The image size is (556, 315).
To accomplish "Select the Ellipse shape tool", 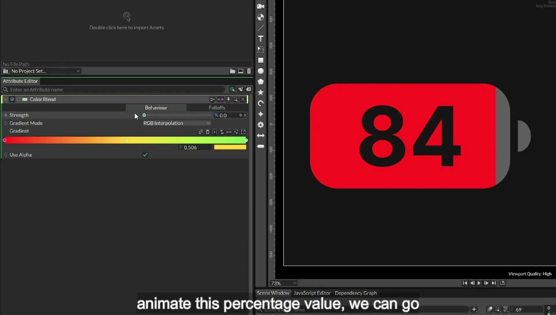I will [x=261, y=71].
